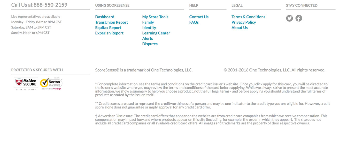Click the McAfee Secure badge
This screenshot has width=347, height=146.
[26, 83]
